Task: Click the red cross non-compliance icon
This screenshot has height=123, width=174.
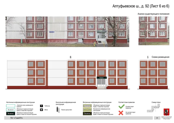Action: click(121, 113)
